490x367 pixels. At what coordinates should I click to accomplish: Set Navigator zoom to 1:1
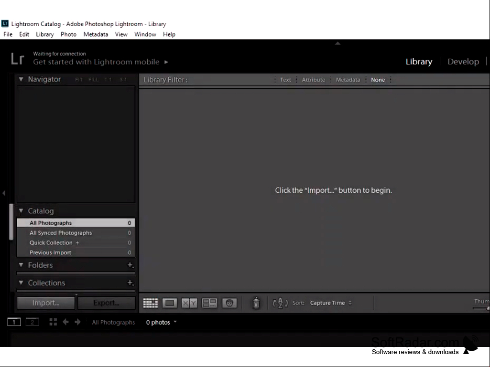pos(108,80)
